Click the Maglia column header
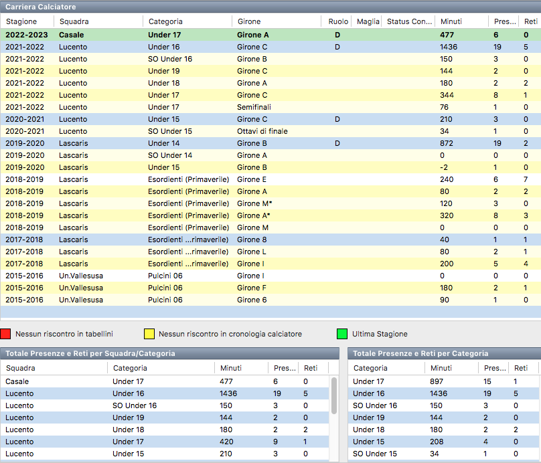The height and width of the screenshot is (463, 541). click(x=368, y=21)
